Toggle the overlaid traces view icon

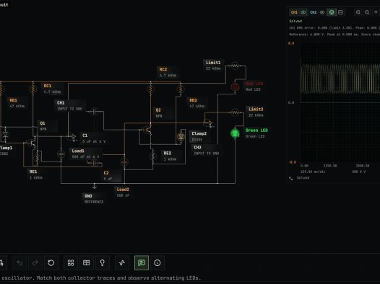tap(332, 12)
